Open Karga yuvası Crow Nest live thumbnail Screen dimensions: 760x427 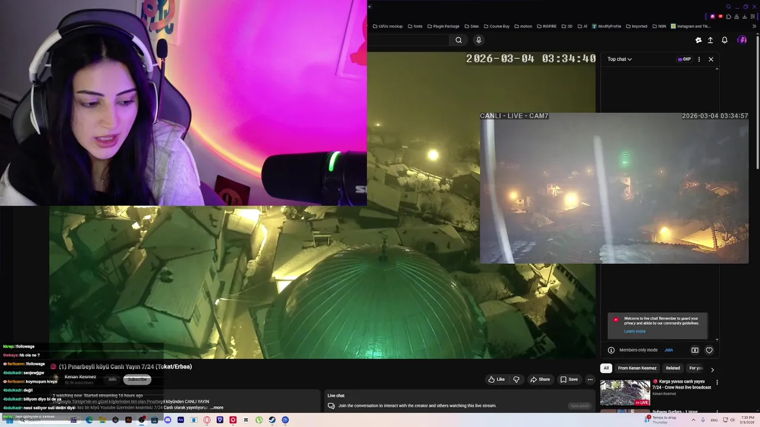[x=625, y=393]
